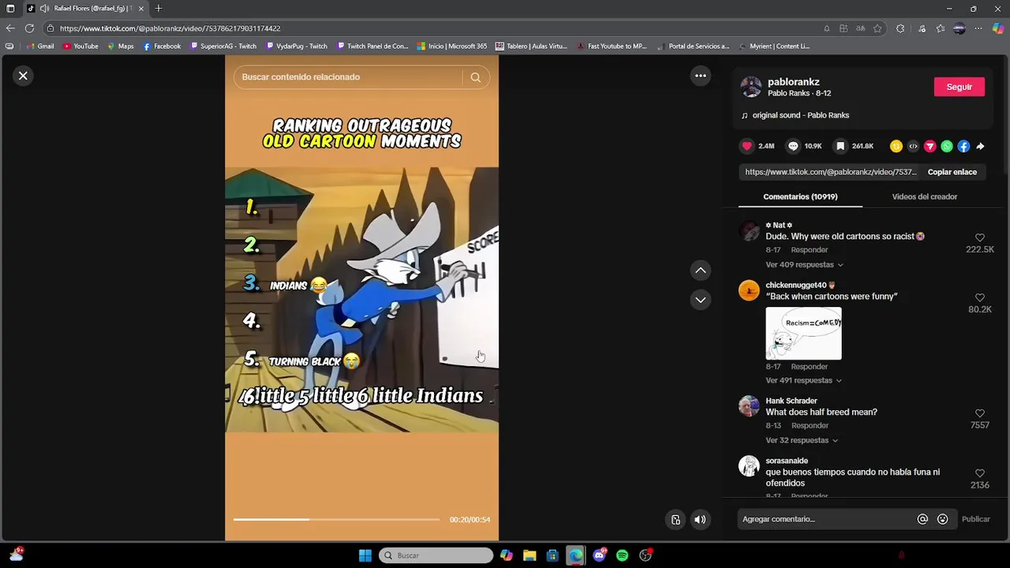This screenshot has width=1010, height=568.
Task: Reply to Nat's comment via Responder
Action: click(809, 250)
